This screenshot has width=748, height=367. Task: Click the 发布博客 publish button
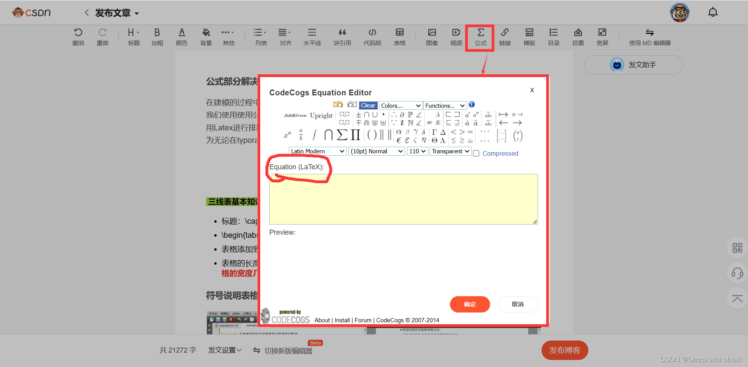[x=565, y=350]
